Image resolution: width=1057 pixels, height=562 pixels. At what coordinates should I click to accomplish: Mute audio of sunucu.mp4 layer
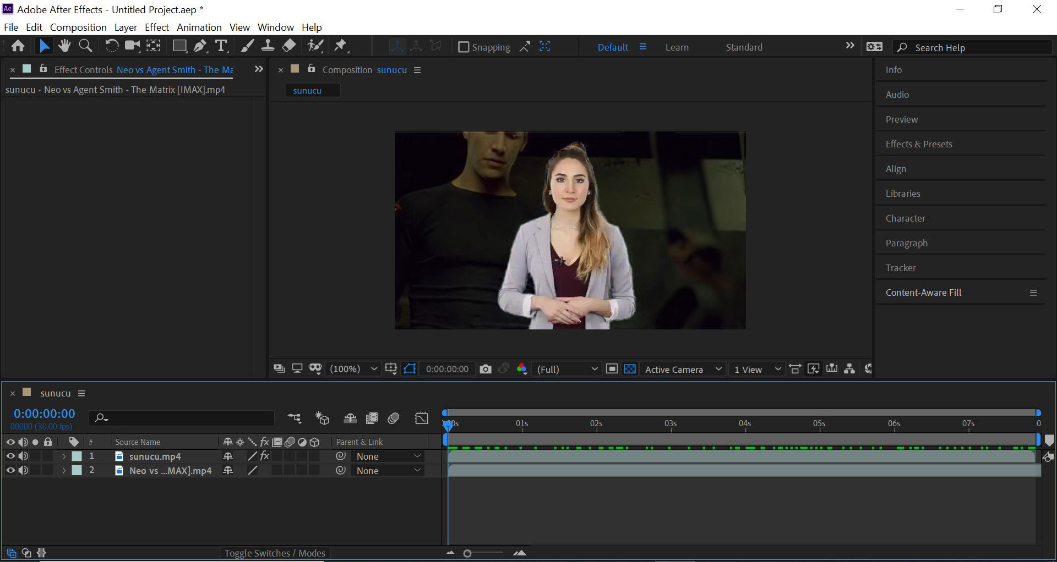pyautogui.click(x=23, y=456)
